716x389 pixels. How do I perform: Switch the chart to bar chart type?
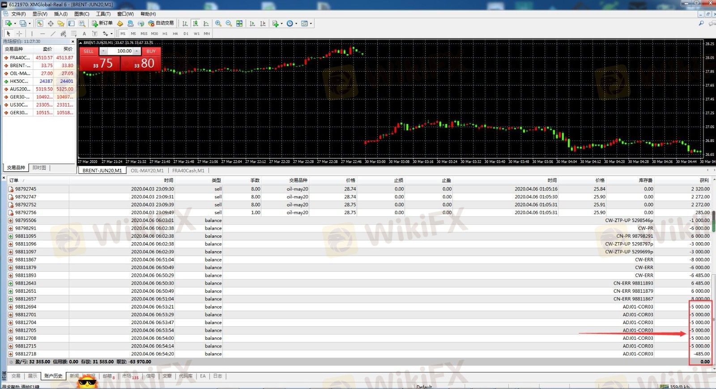(185, 23)
